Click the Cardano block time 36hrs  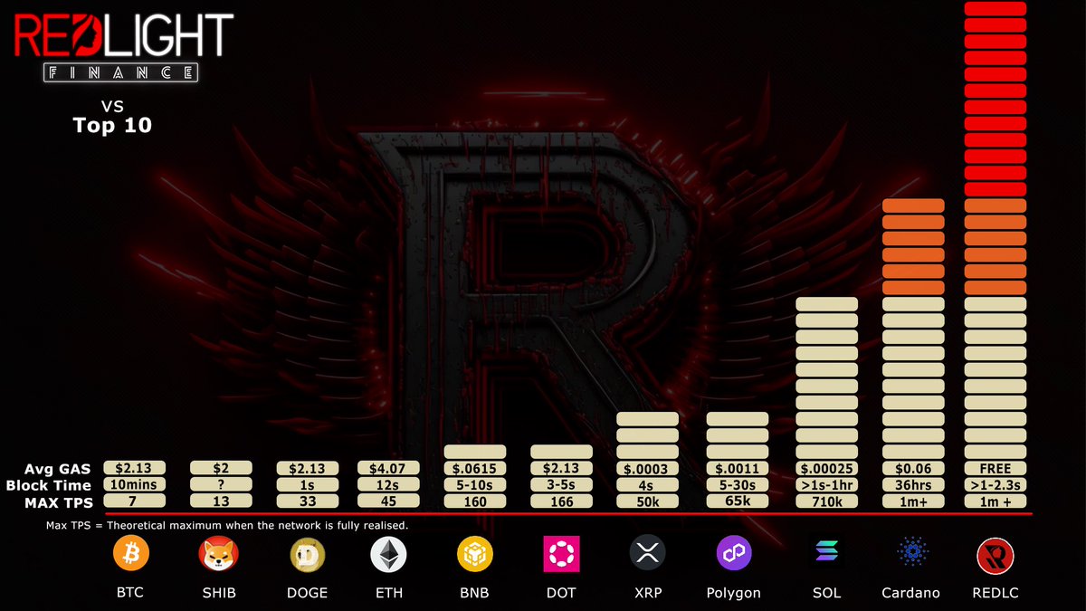coord(913,484)
